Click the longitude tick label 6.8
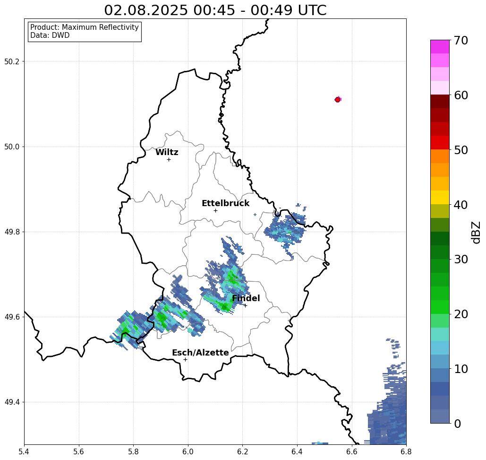486x460 pixels. point(406,451)
